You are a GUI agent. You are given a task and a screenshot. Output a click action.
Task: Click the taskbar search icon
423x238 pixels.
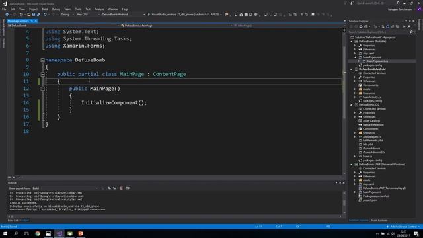(16, 233)
